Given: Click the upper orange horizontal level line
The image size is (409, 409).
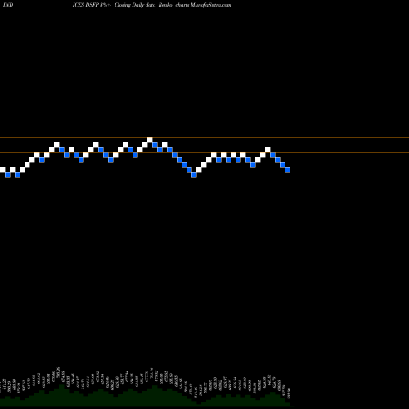Looking at the screenshot, I should pos(204,138).
